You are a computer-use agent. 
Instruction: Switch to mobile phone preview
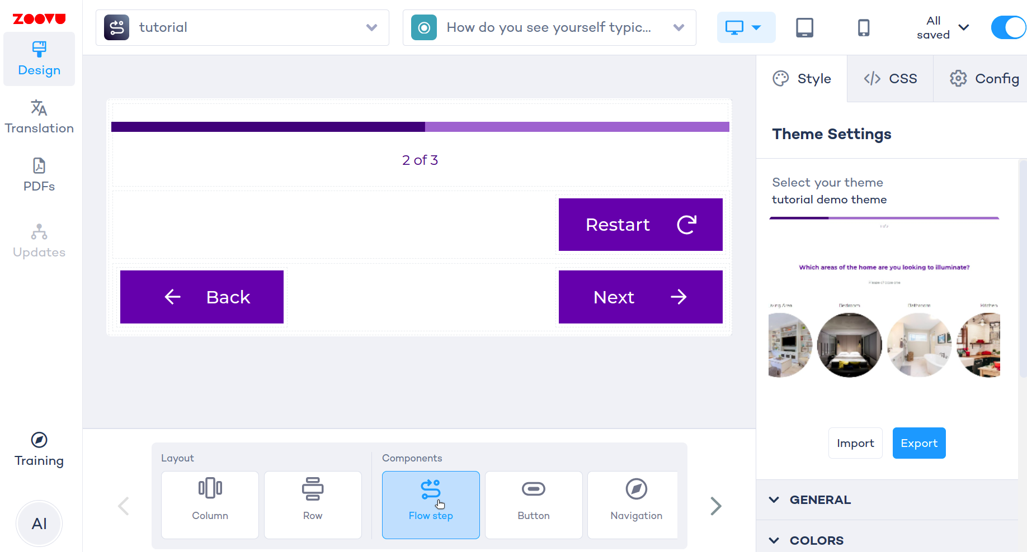(864, 27)
